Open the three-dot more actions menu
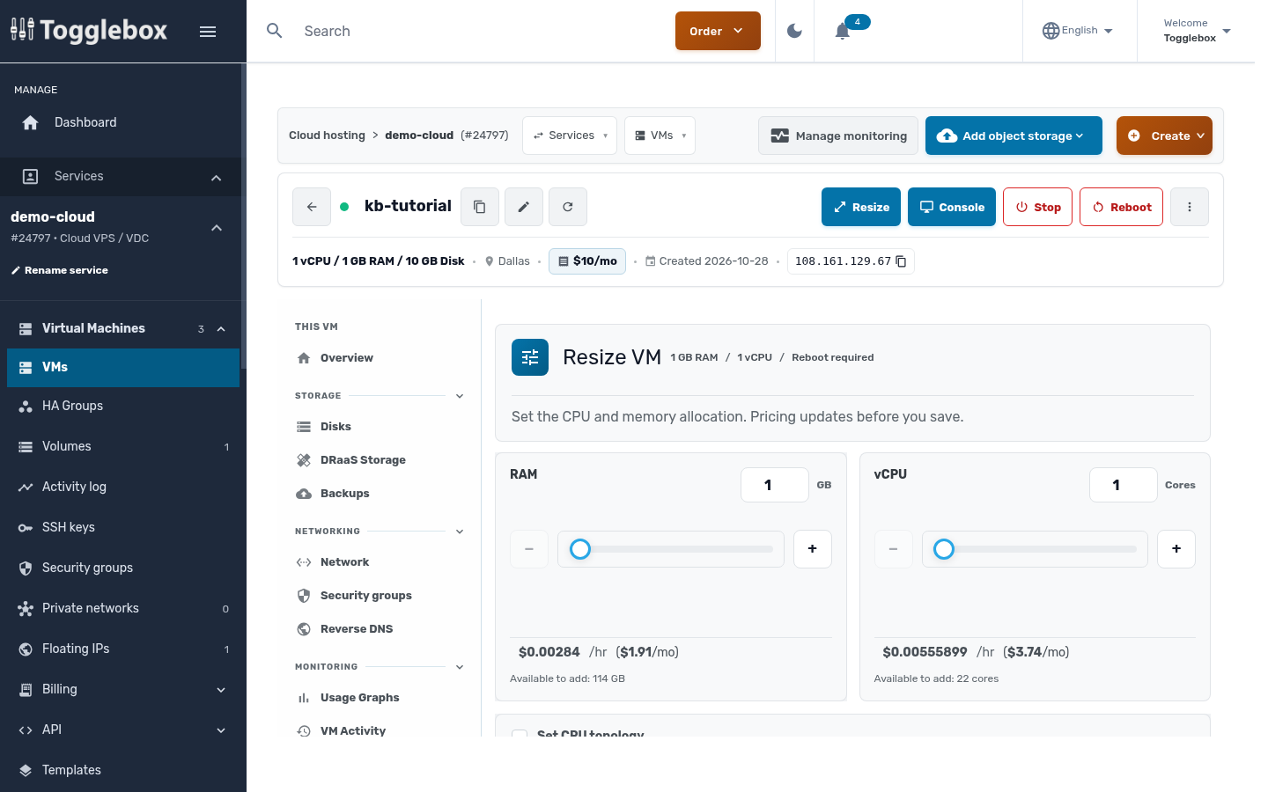Image resolution: width=1268 pixels, height=792 pixels. 1190,207
